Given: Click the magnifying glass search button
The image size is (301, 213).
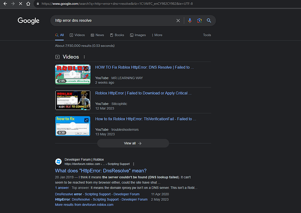Looking at the screenshot, I should (x=209, y=20).
